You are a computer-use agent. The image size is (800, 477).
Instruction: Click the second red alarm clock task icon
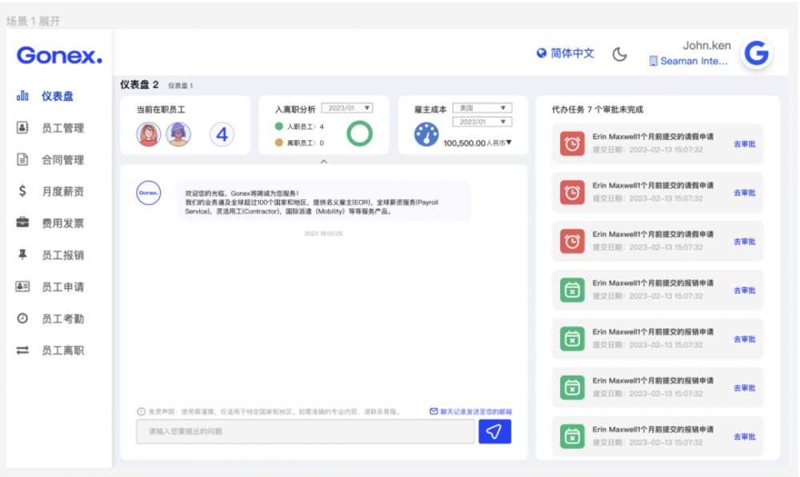(572, 192)
